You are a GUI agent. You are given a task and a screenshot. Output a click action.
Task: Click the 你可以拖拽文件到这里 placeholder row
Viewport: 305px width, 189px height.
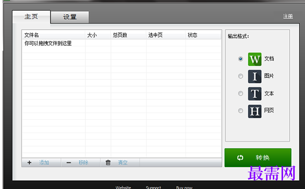[122, 43]
